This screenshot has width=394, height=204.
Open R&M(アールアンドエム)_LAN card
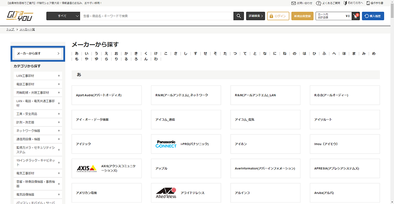[x=265, y=95]
